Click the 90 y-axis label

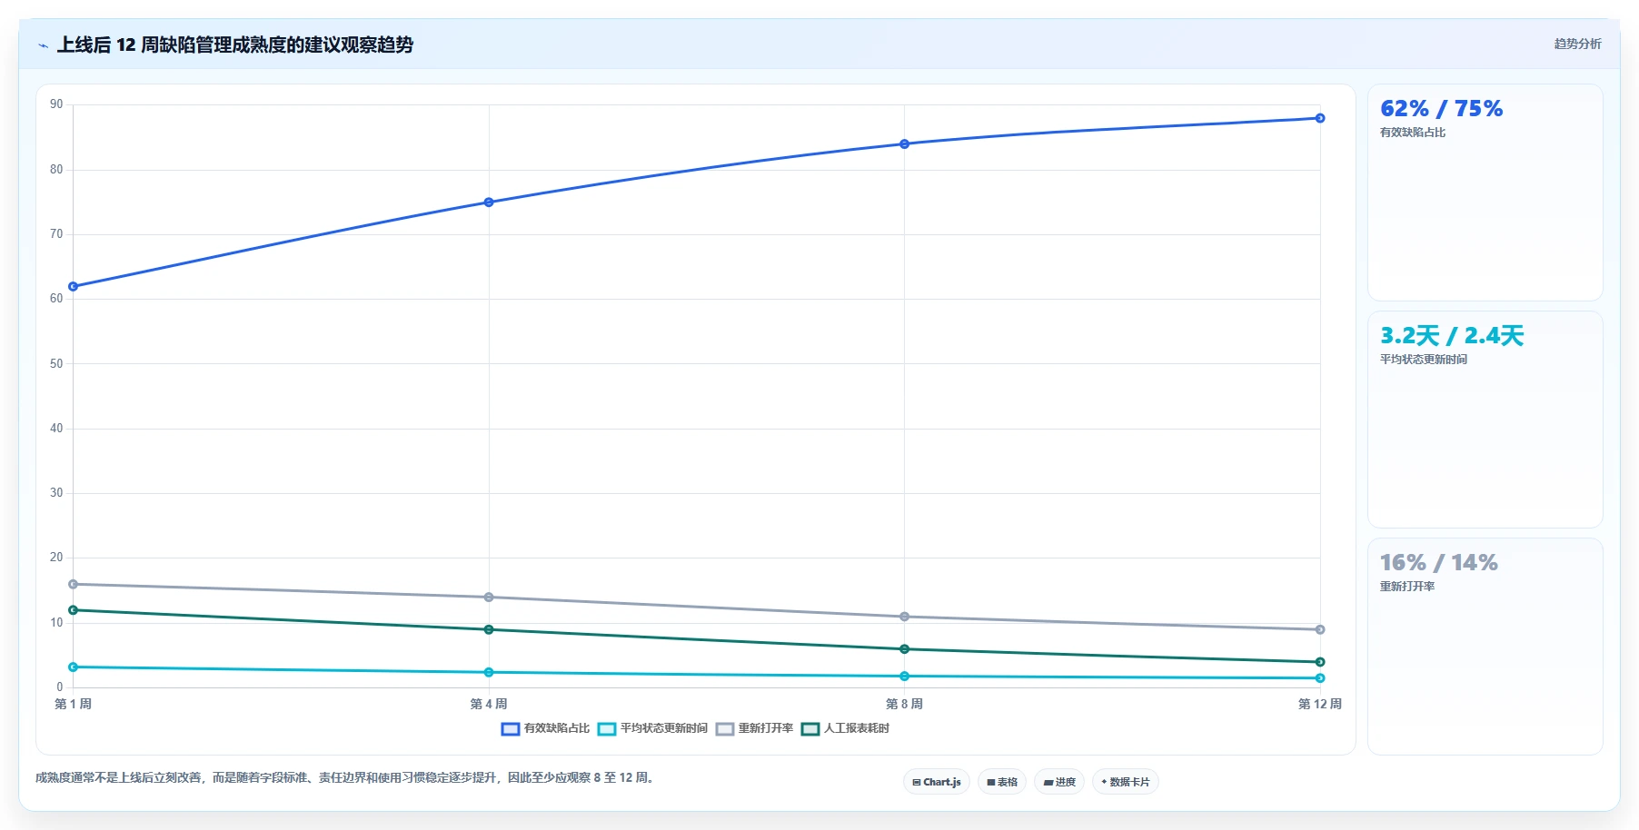click(56, 104)
